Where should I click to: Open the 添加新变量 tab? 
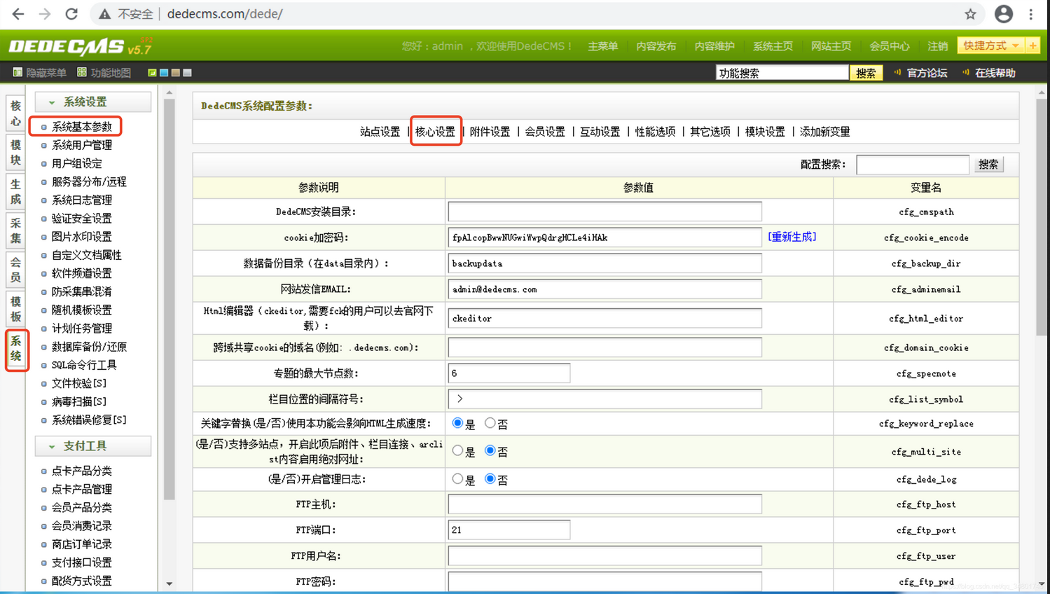point(824,131)
